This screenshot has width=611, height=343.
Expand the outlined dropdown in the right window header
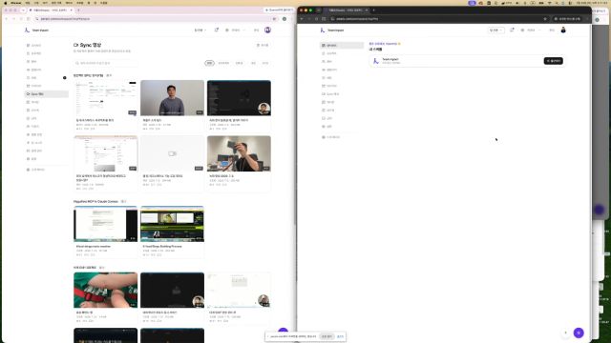(496, 30)
